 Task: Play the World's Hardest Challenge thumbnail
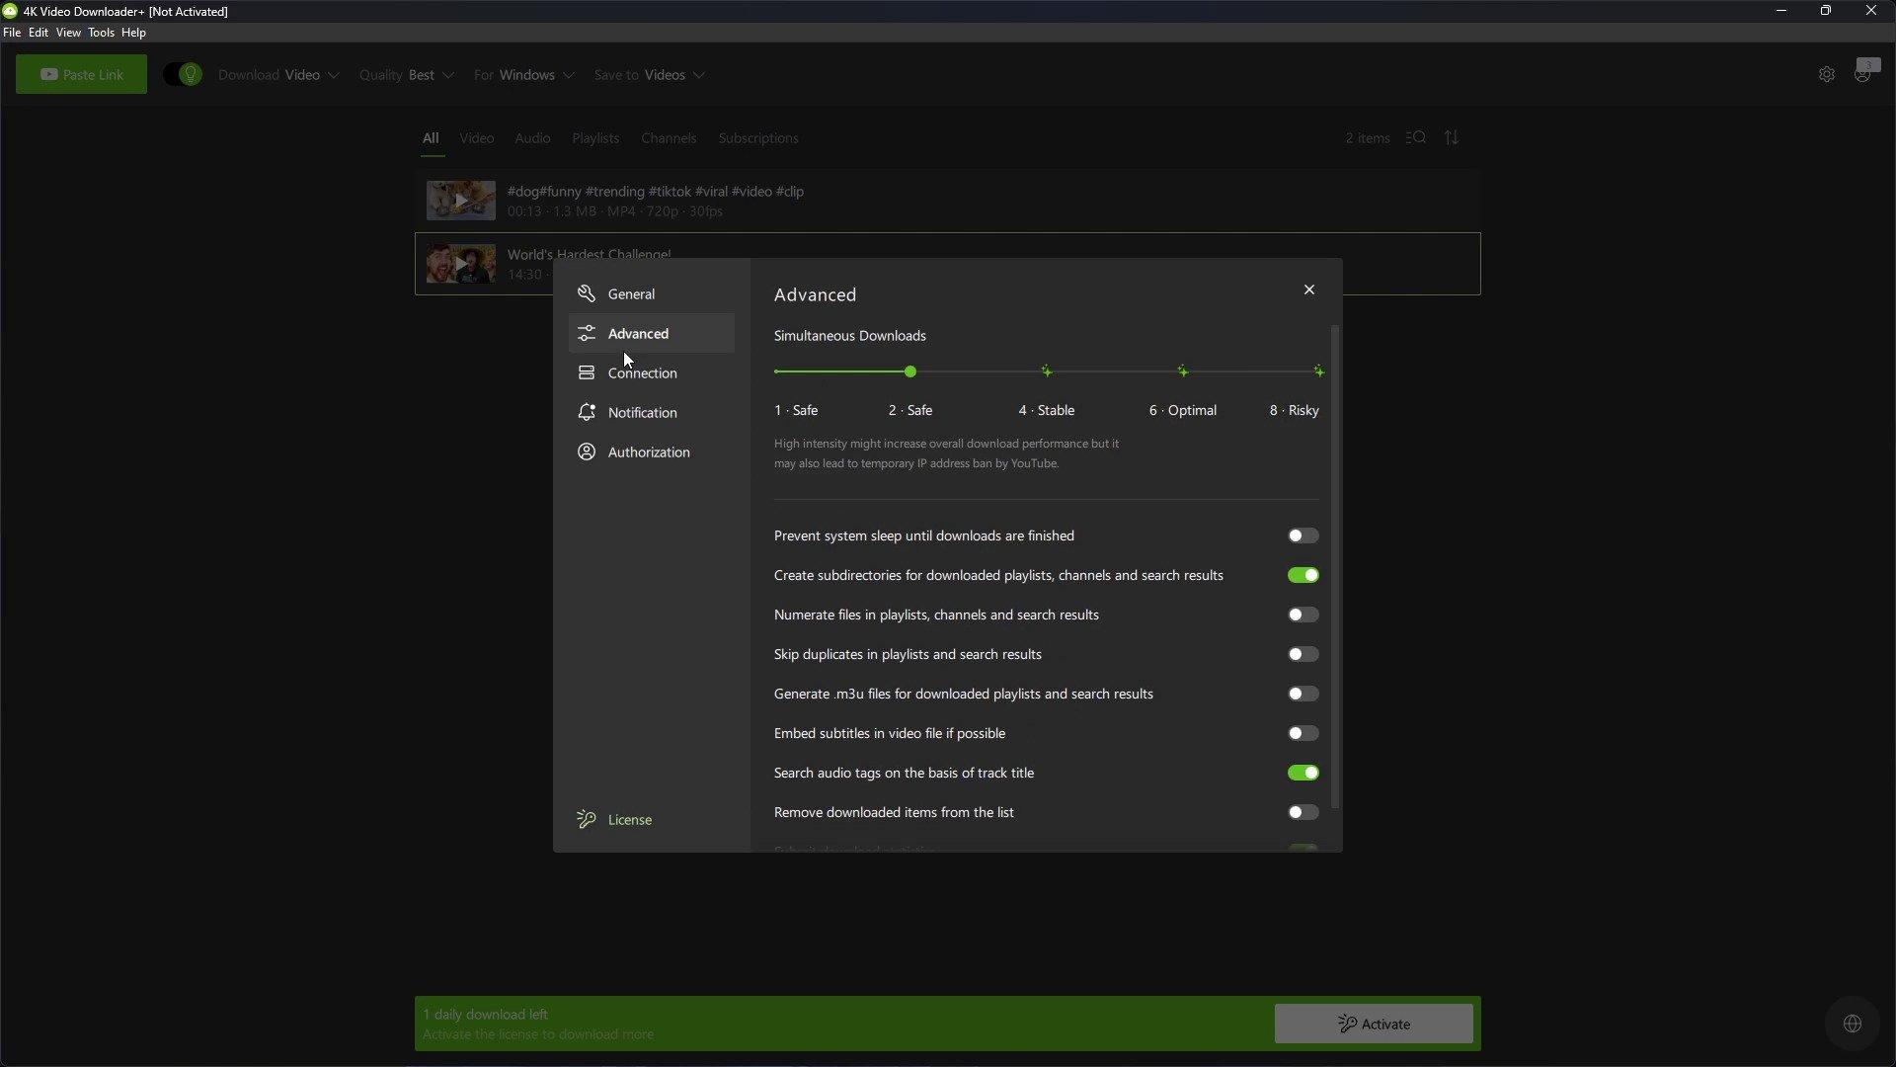[x=461, y=264]
